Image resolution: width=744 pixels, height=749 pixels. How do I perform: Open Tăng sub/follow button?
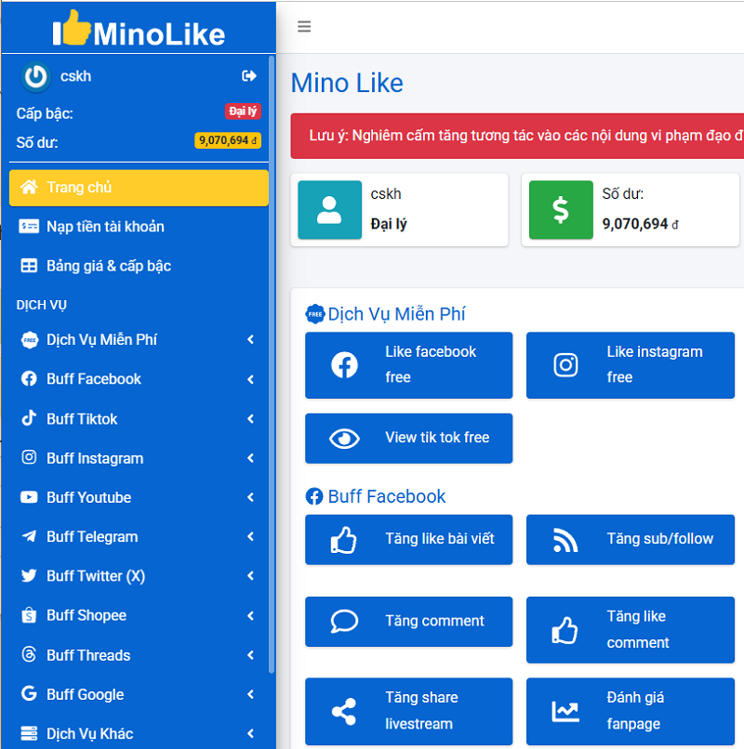631,539
